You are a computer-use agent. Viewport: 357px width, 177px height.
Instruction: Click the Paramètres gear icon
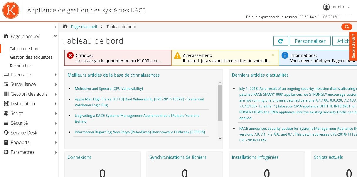point(6,152)
